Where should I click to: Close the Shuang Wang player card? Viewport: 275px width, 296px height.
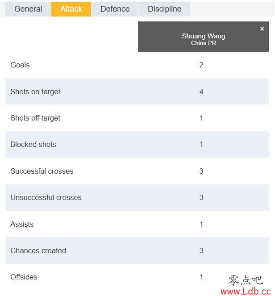tap(262, 29)
